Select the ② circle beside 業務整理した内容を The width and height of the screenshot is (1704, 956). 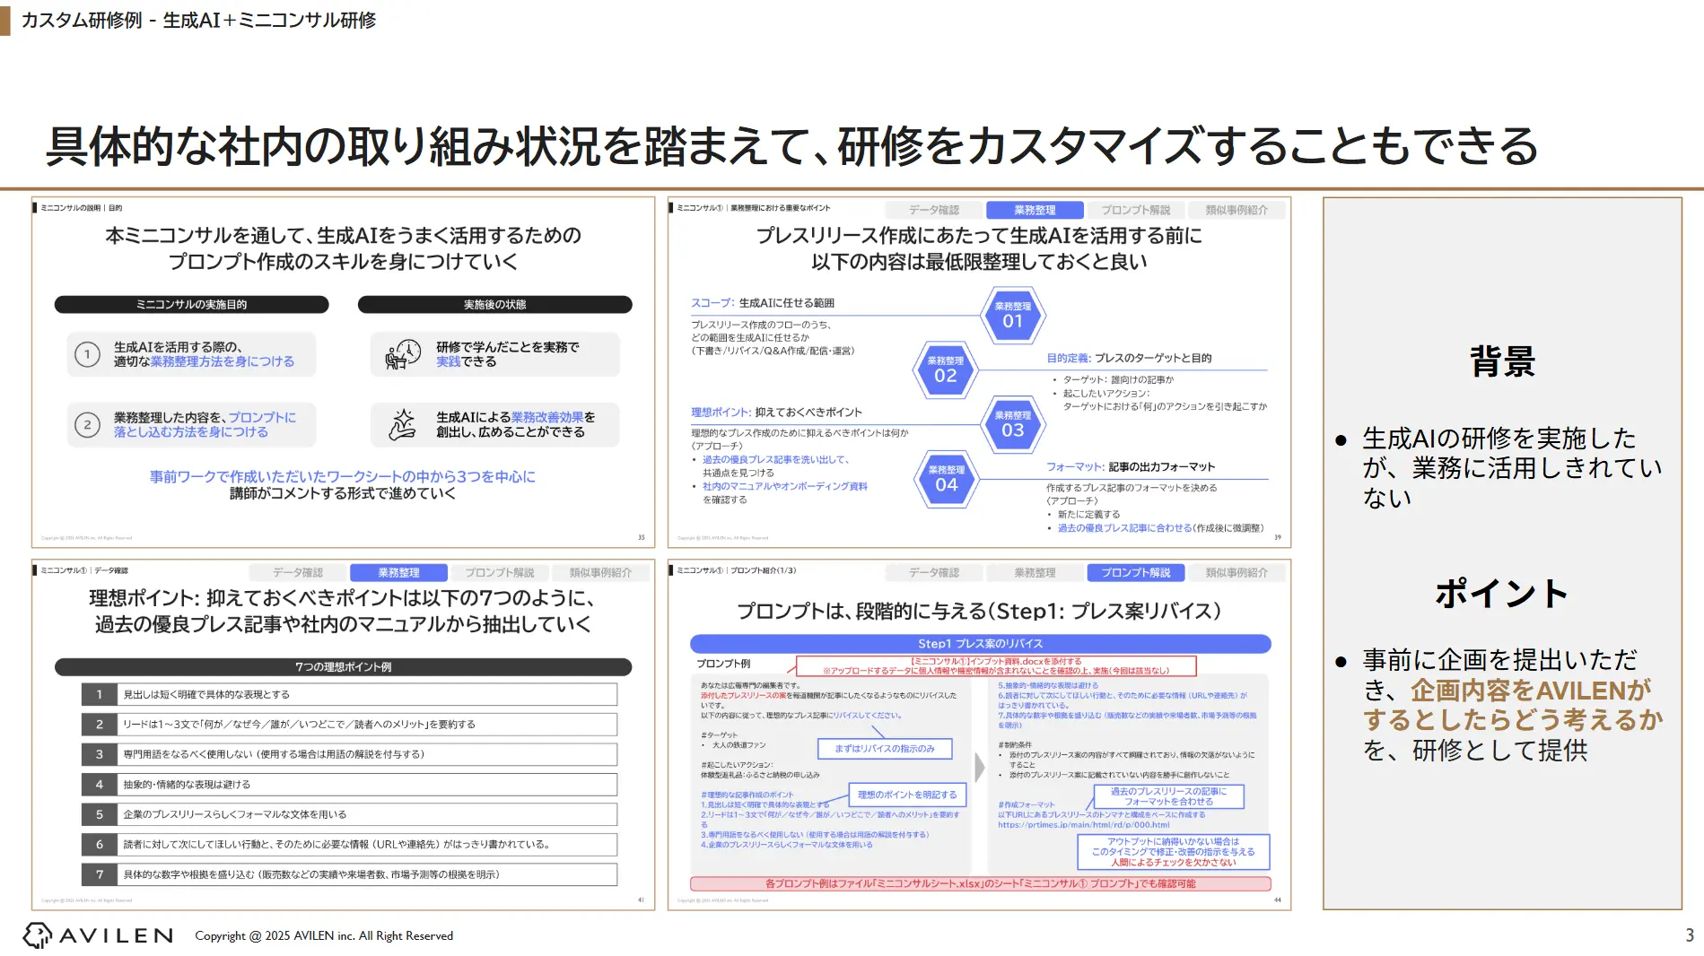[x=86, y=423]
